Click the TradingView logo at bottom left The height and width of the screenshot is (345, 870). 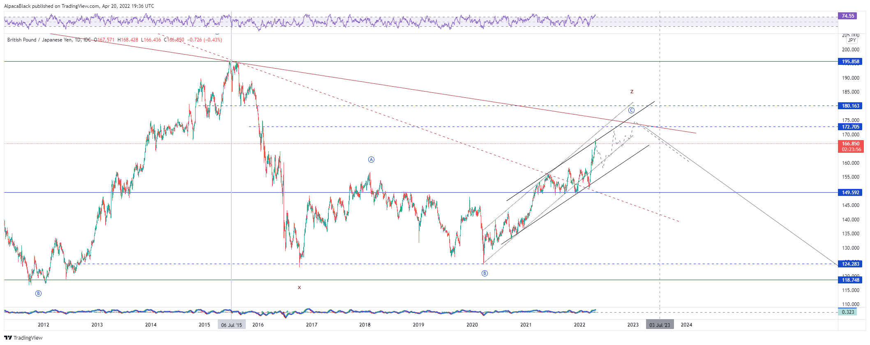click(23, 338)
